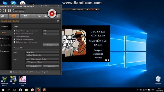Take a screenshot with Bandicam camera icon
164x92 pixels.
46,16
